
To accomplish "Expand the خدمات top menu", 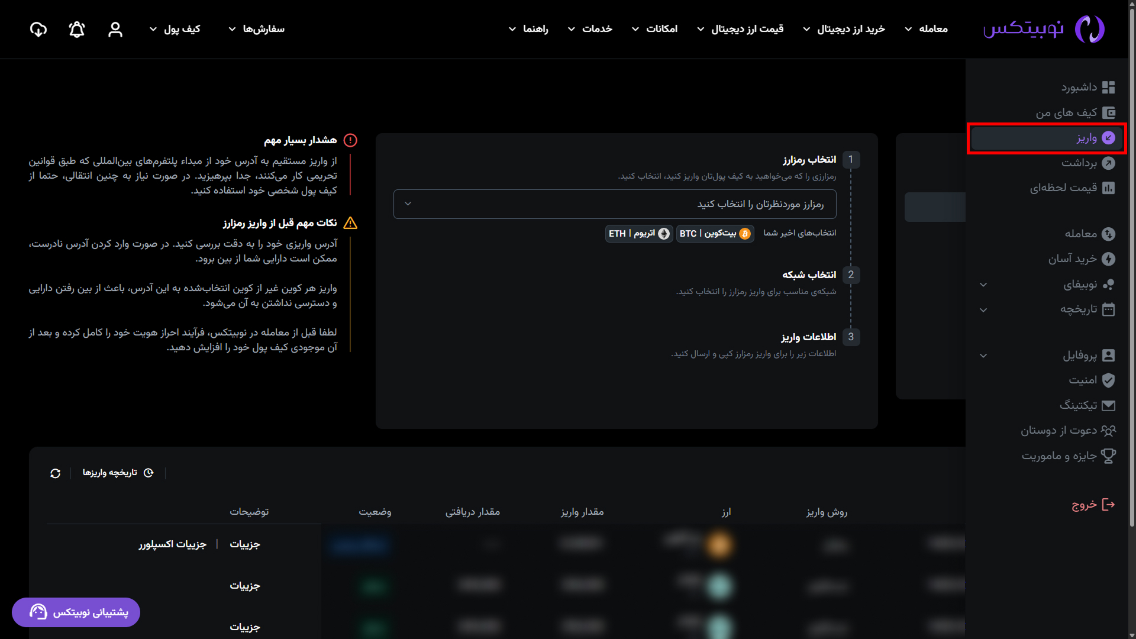I will point(590,29).
